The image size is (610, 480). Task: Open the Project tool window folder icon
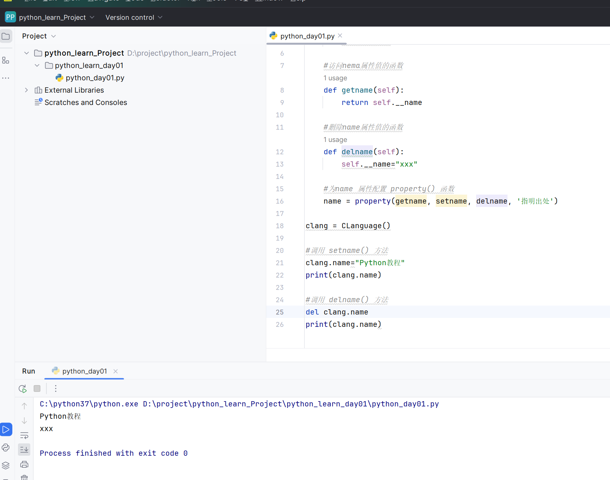coord(6,36)
